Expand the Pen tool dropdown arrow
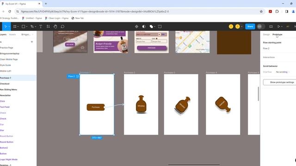296x166 pixels. click(35, 27)
